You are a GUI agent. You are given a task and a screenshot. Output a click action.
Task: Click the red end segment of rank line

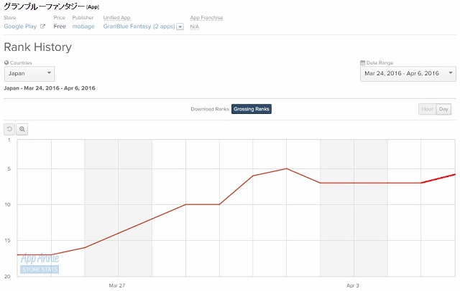click(x=438, y=178)
